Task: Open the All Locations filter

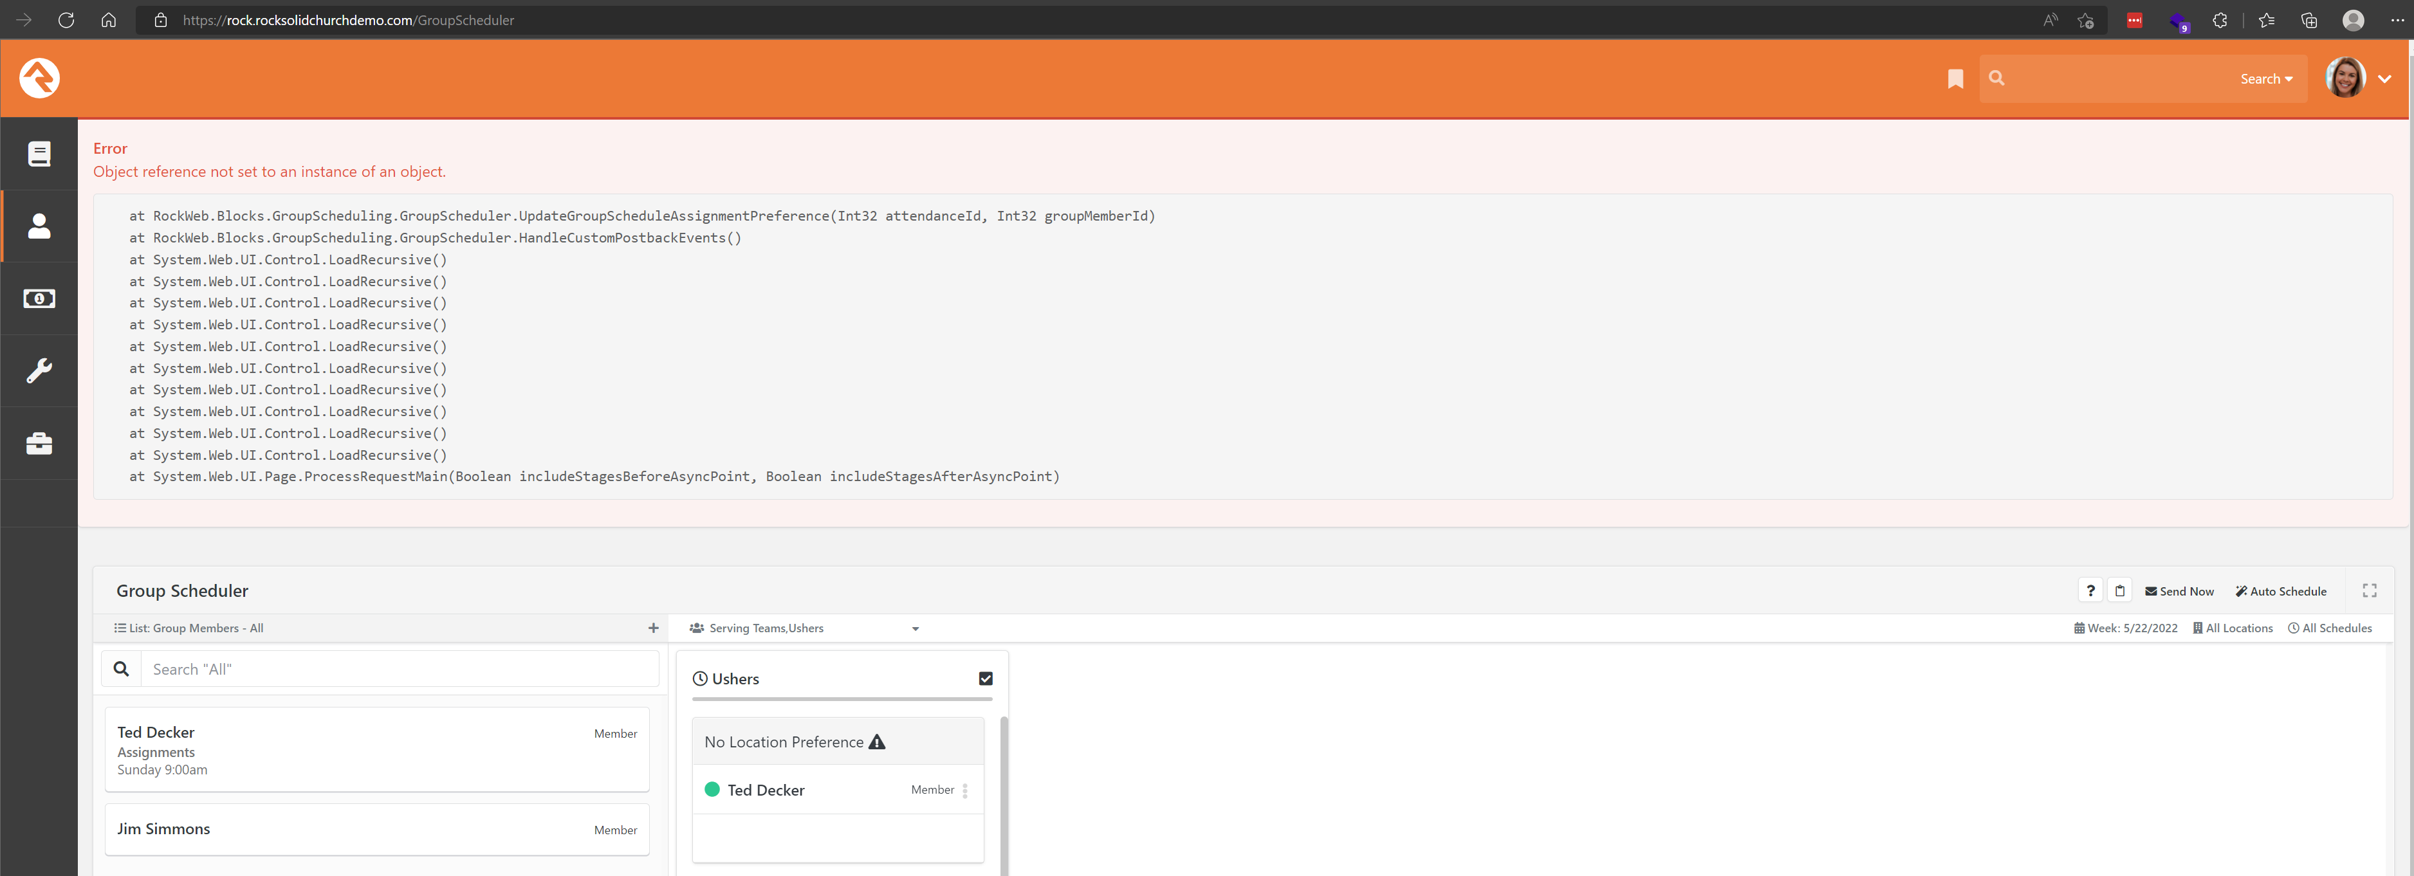Action: [x=2233, y=628]
